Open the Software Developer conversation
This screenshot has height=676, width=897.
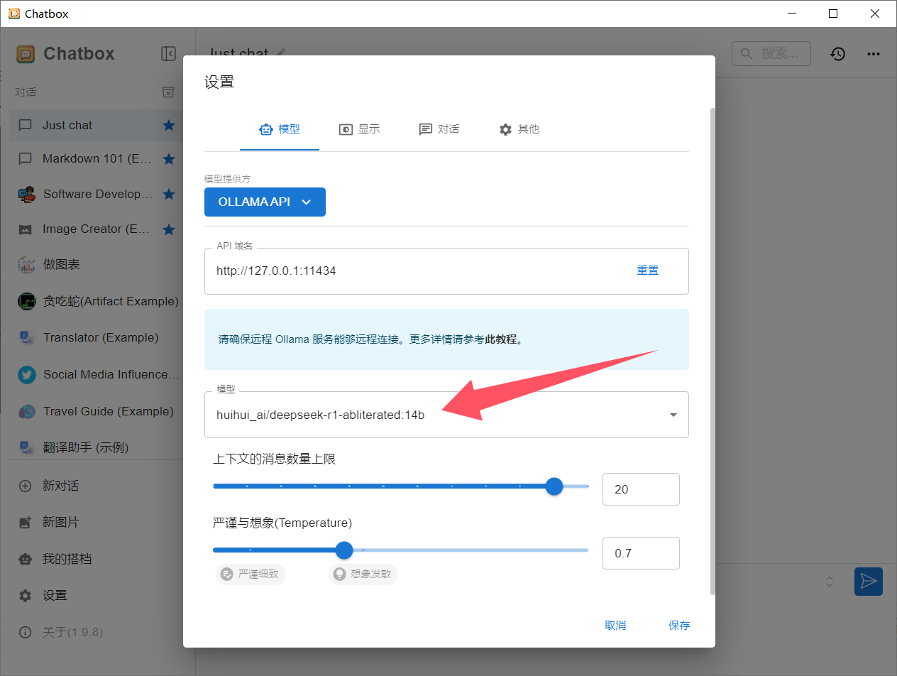click(x=98, y=194)
